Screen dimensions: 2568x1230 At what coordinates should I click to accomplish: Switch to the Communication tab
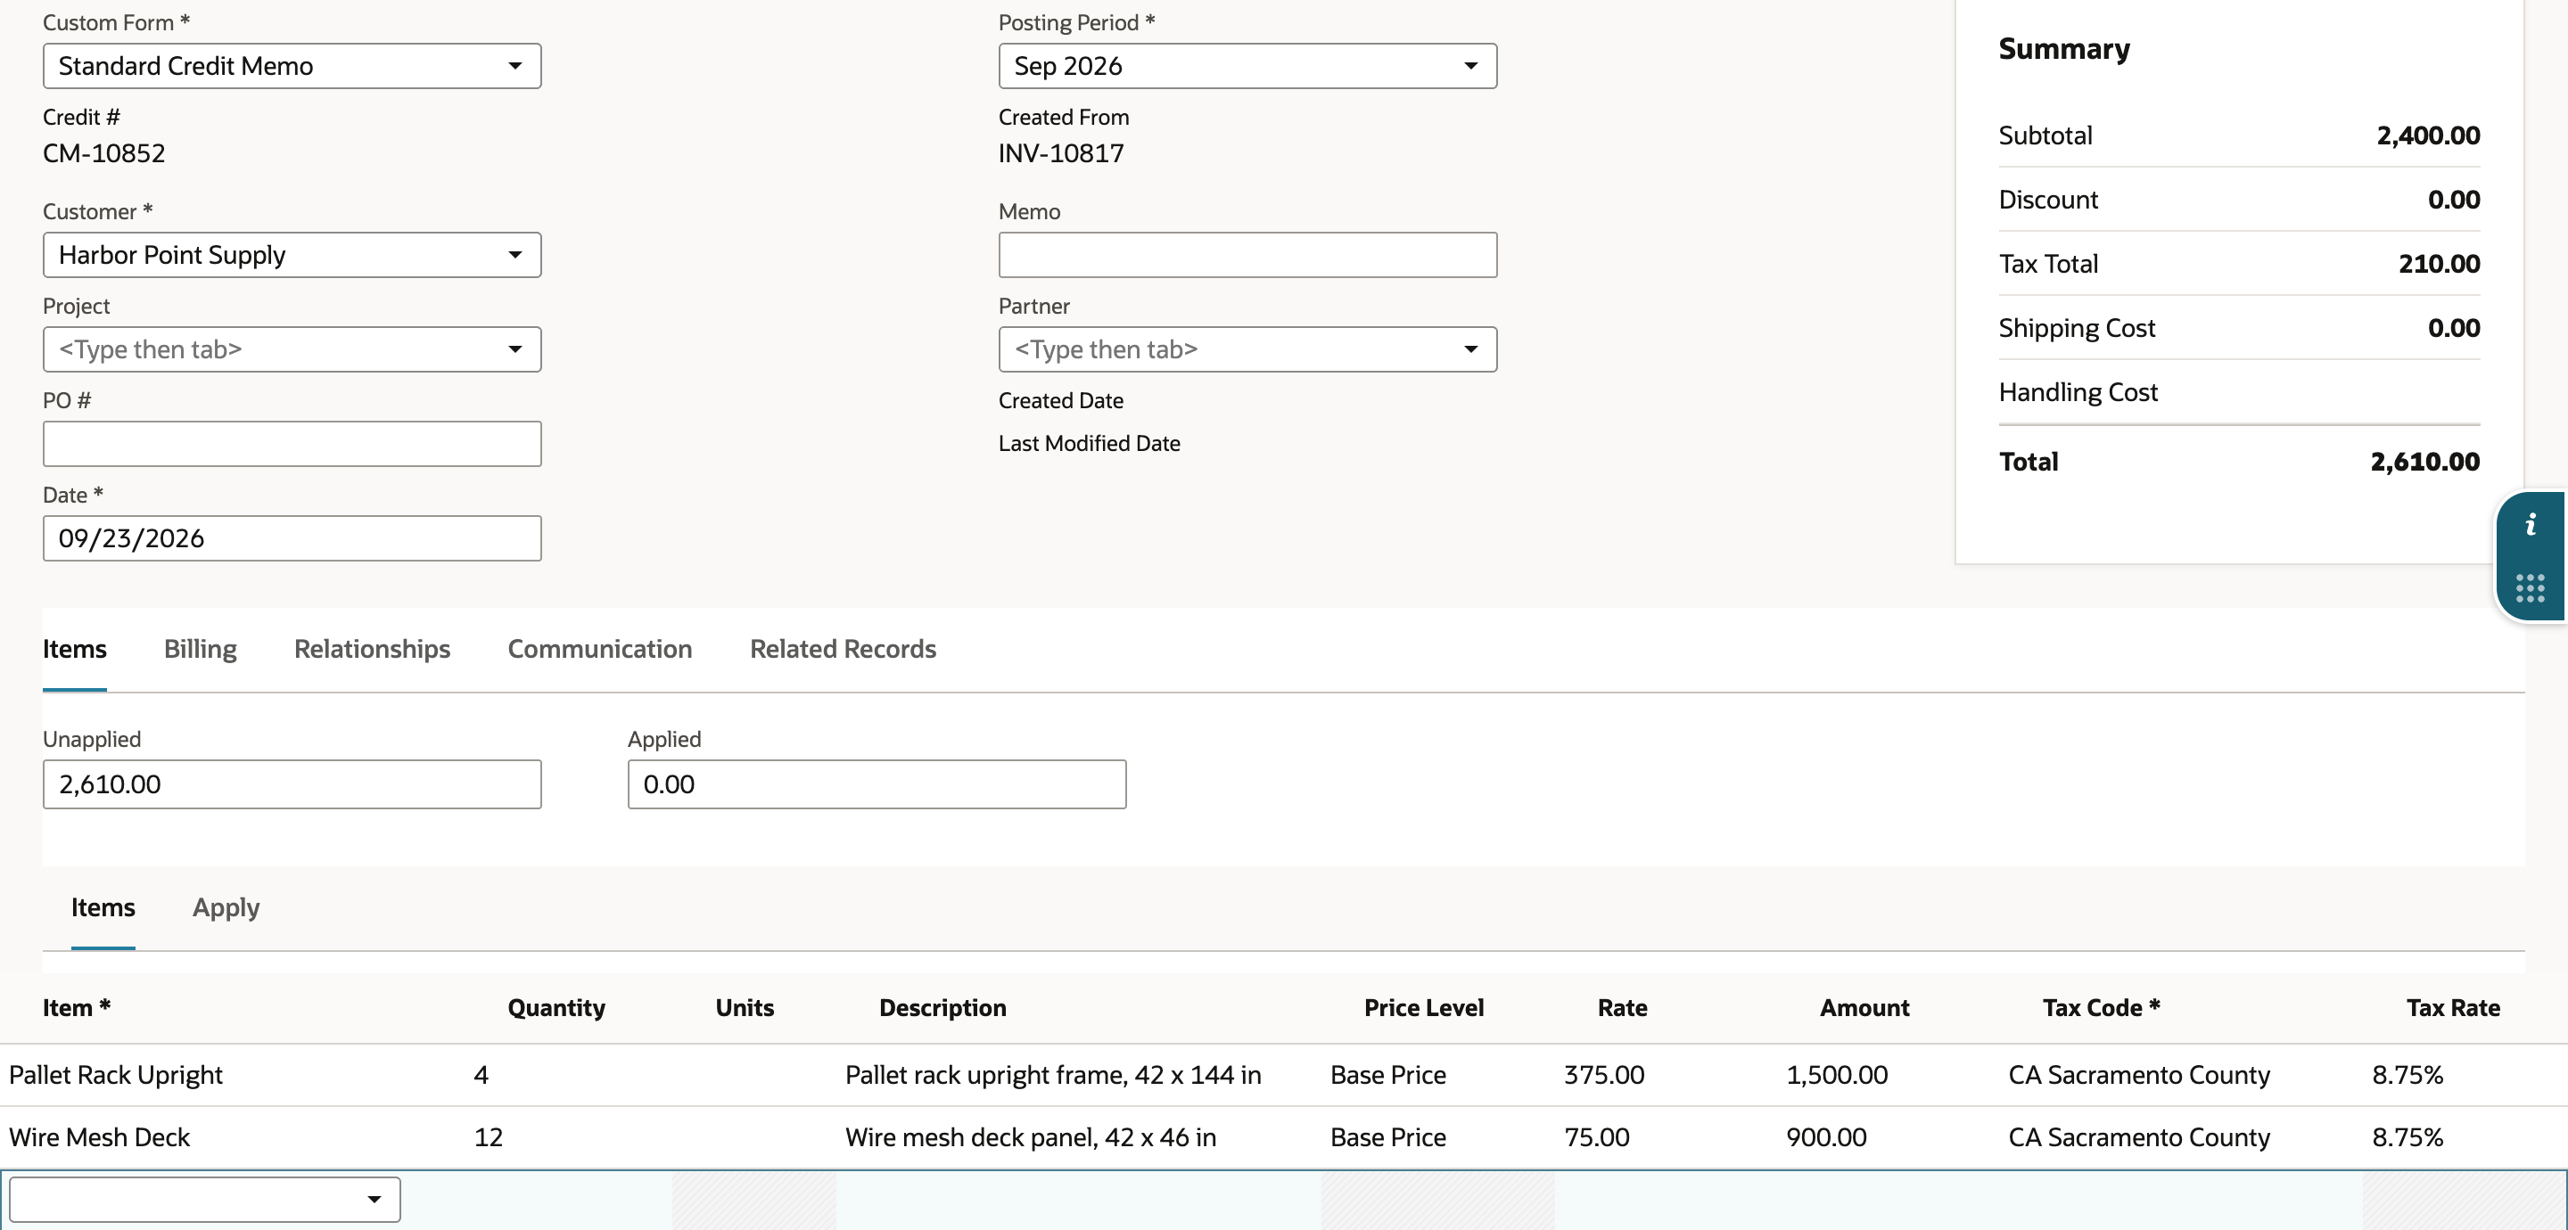click(599, 649)
